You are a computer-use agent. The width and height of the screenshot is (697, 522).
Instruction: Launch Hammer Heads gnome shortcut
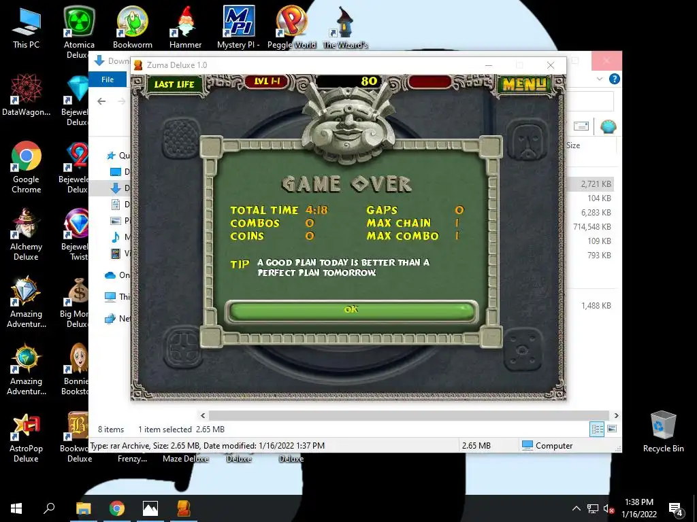point(185,27)
